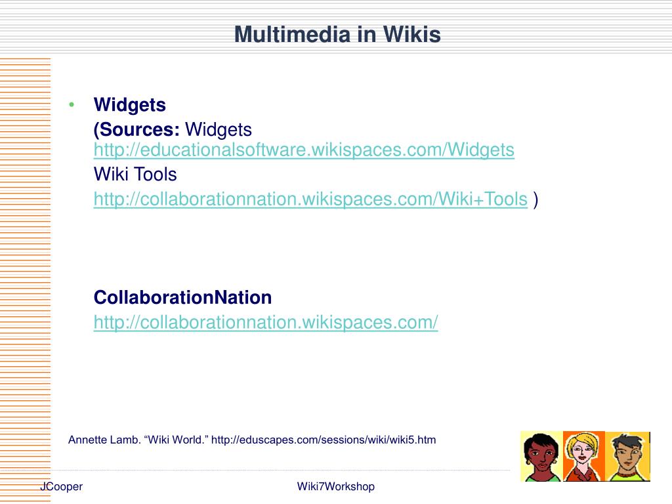Click the Annette Lamb "Wiki World" citation

[x=252, y=440]
